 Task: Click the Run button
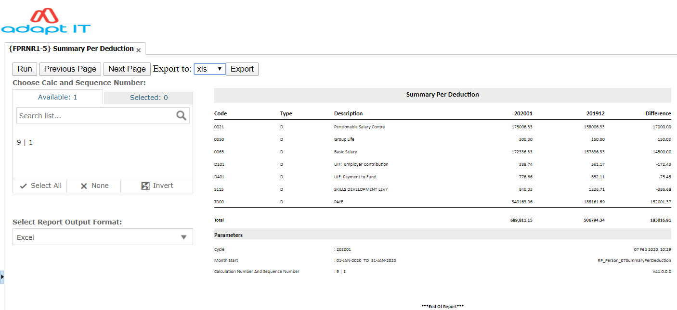(25, 69)
